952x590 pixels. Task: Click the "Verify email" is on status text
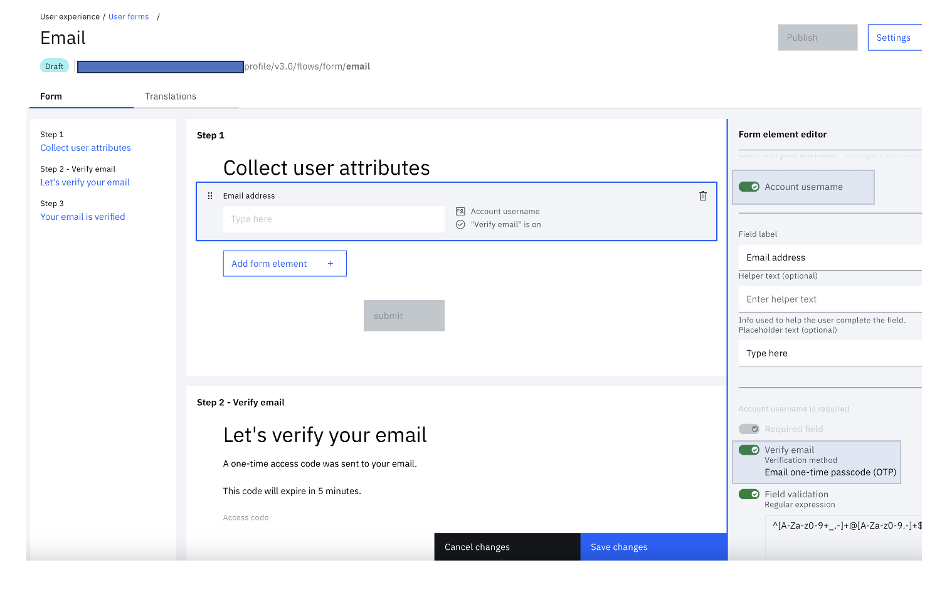click(506, 225)
